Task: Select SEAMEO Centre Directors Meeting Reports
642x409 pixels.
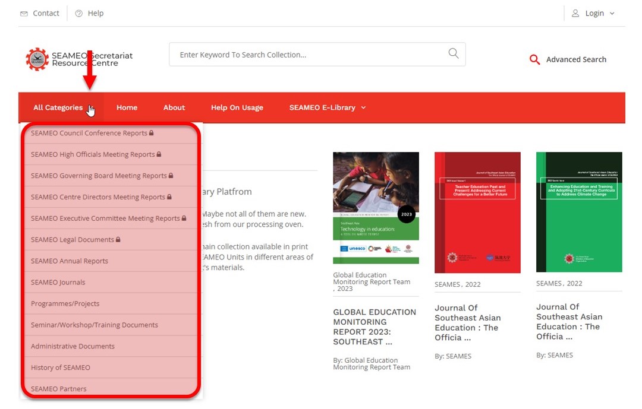Action: coord(98,196)
